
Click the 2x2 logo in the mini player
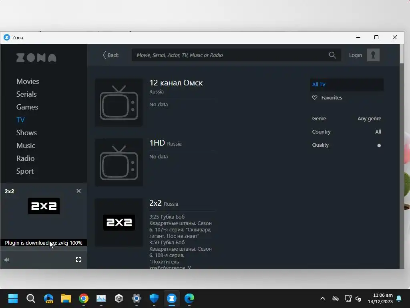click(x=44, y=206)
